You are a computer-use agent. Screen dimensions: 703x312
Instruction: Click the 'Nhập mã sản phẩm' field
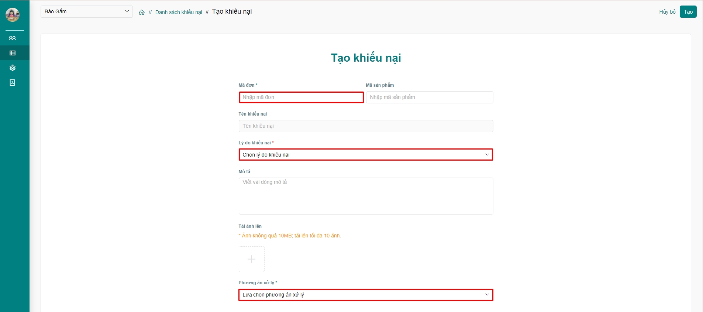pyautogui.click(x=429, y=97)
